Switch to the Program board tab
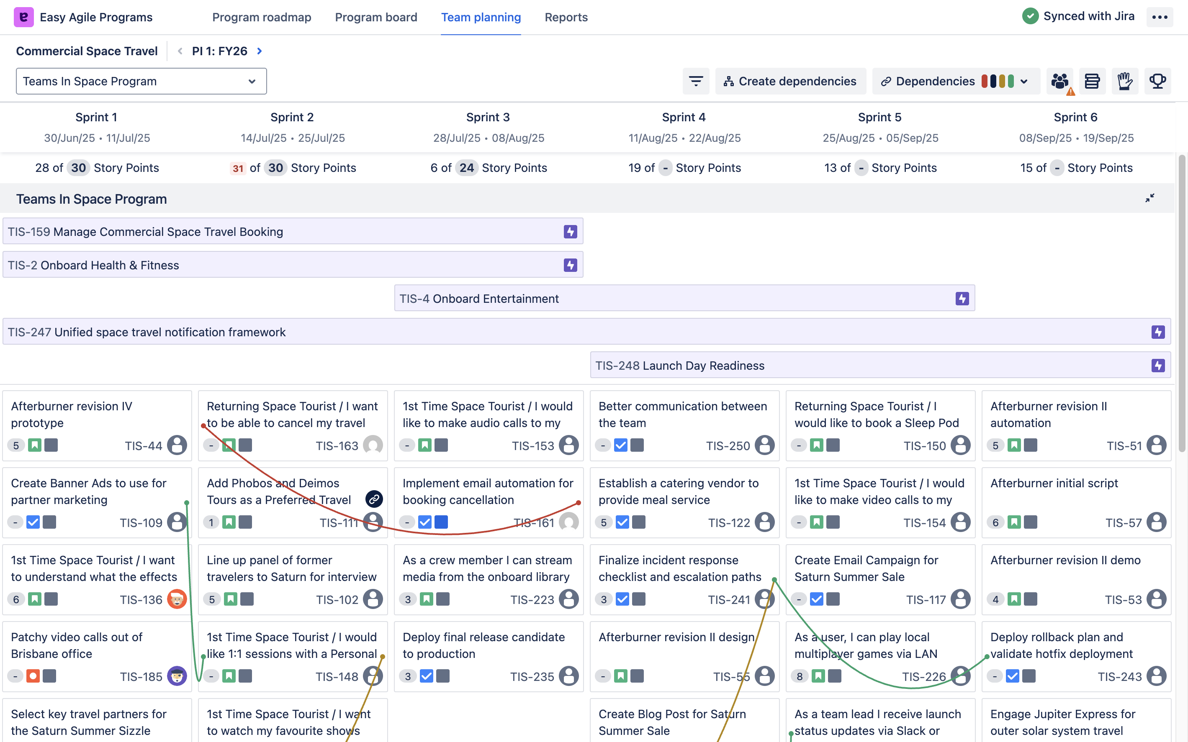1188x742 pixels. pyautogui.click(x=376, y=17)
